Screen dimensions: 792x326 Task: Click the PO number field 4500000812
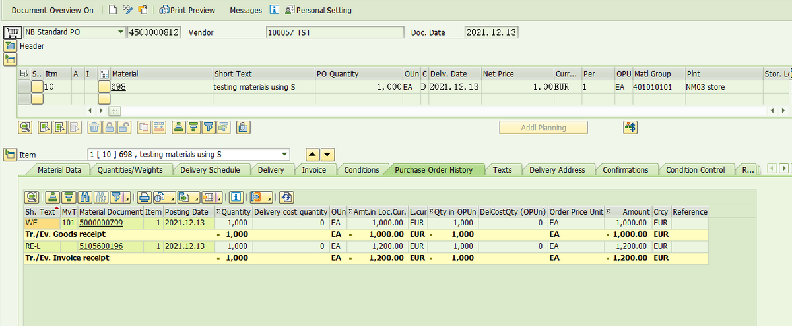[154, 32]
